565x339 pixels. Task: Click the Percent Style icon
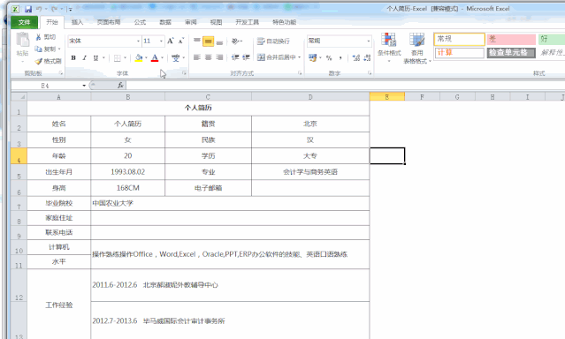tap(329, 57)
